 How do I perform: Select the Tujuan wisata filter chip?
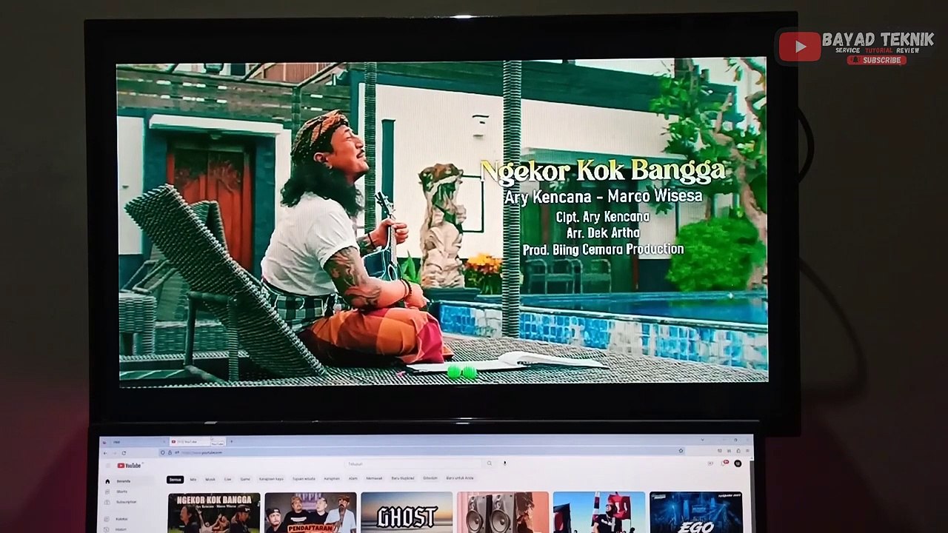(x=304, y=479)
